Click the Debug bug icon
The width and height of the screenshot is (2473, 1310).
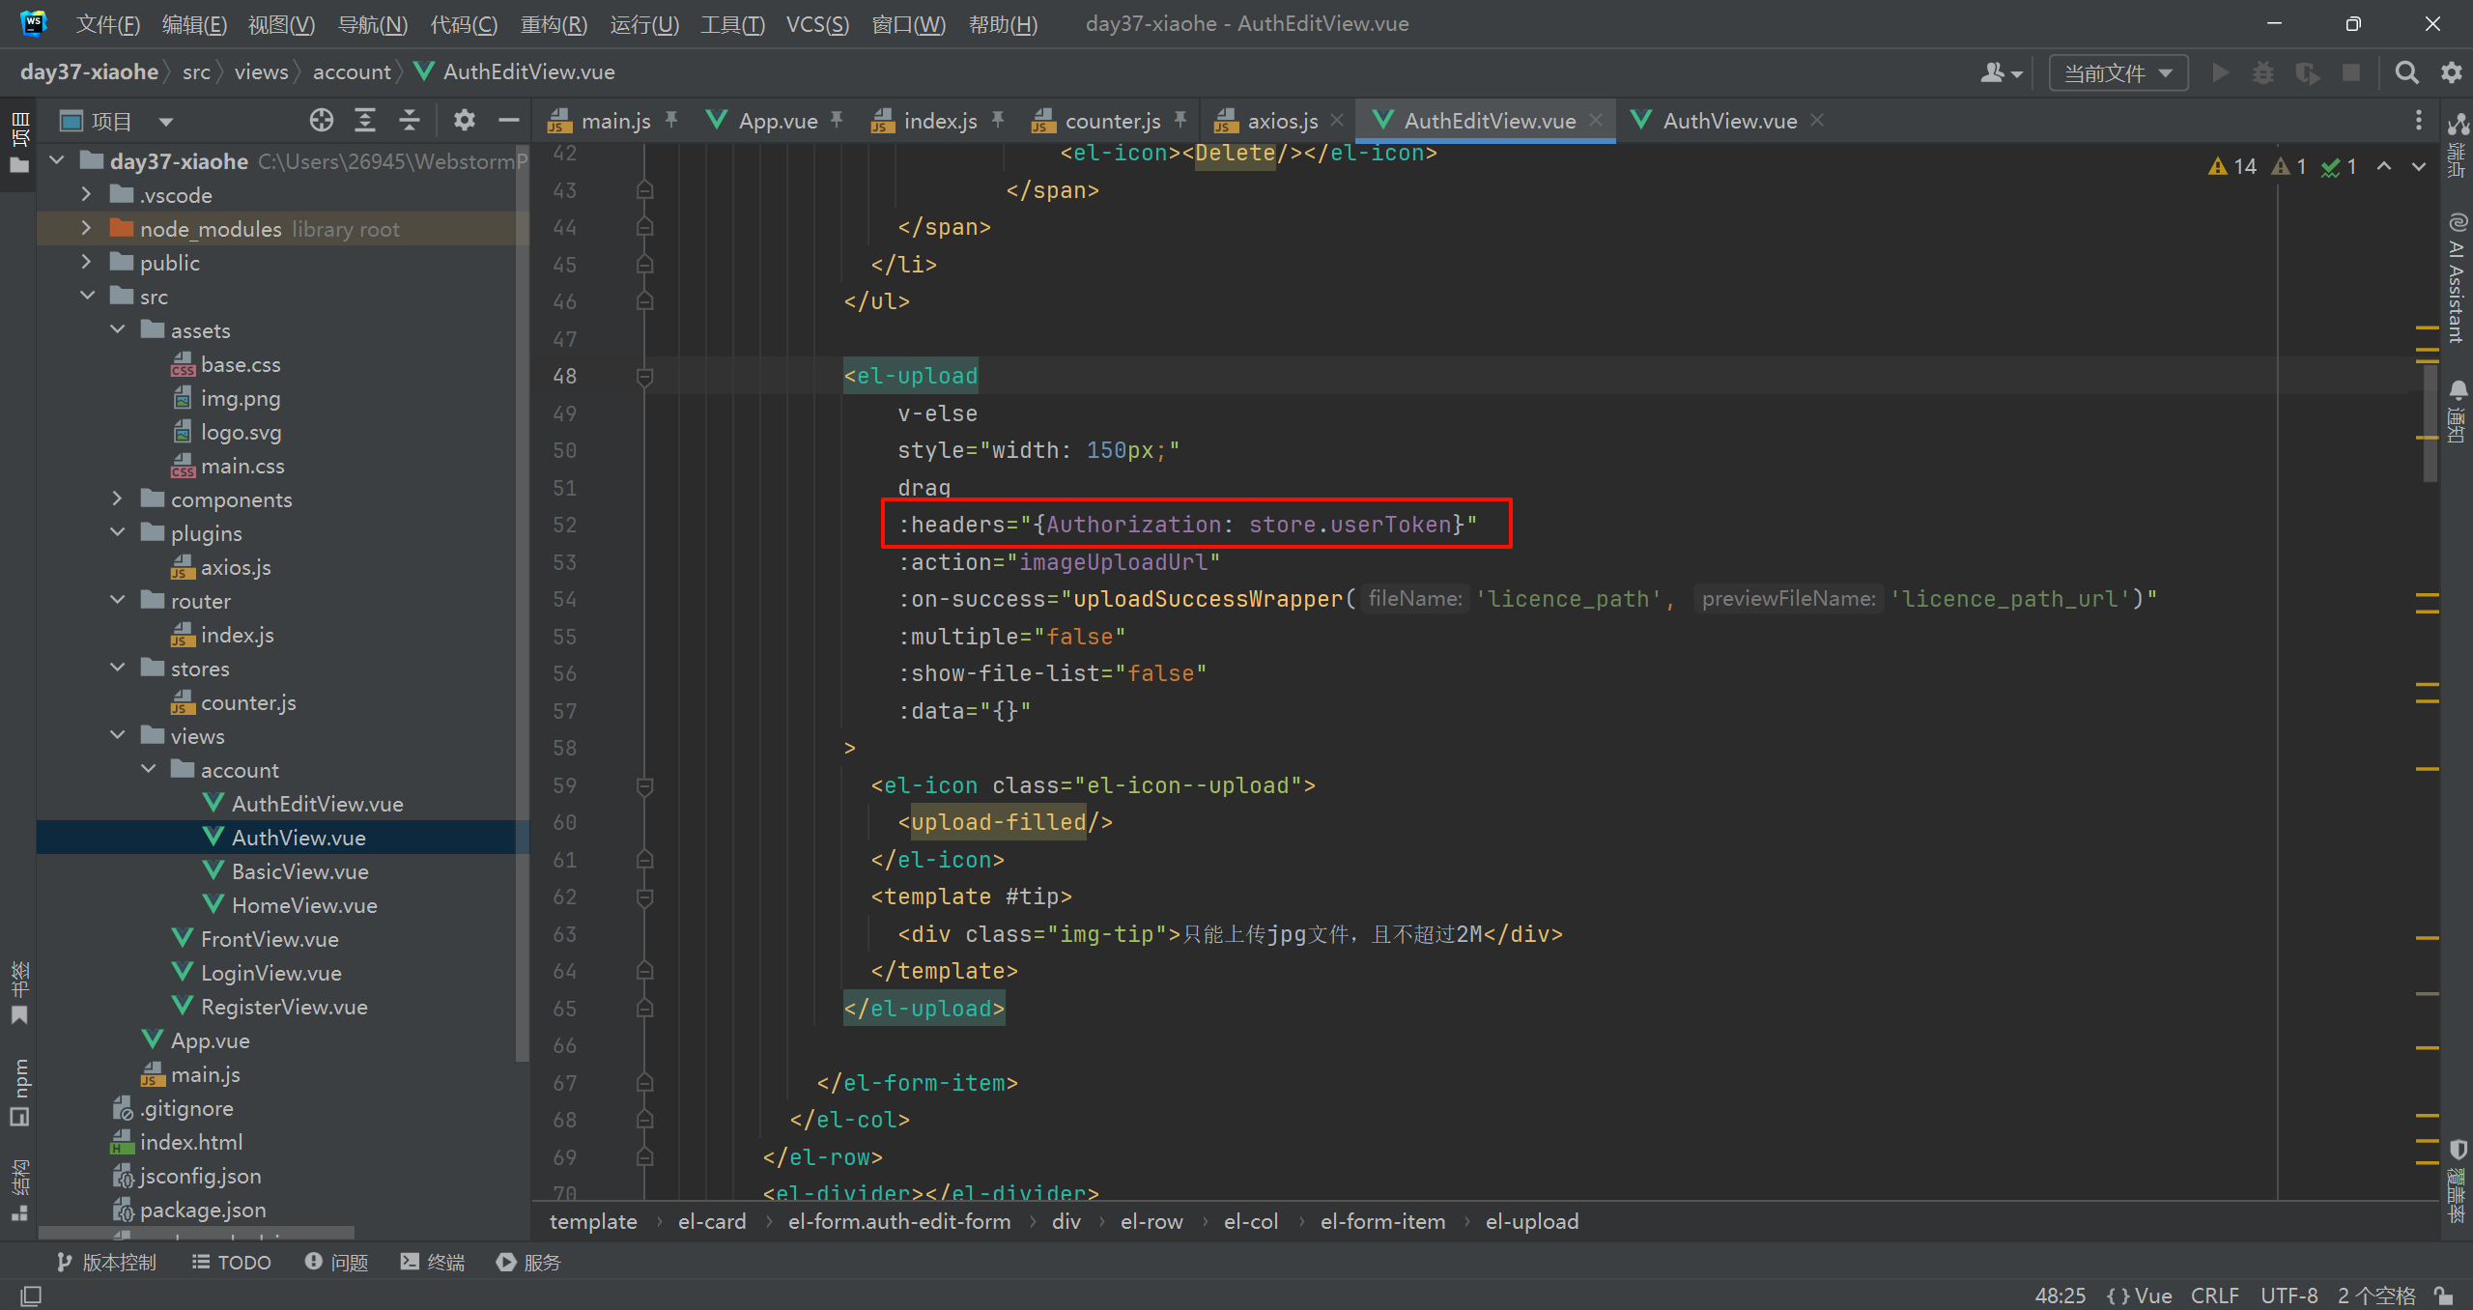[x=2263, y=72]
